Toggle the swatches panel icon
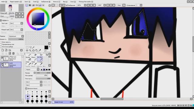This screenshot has height=109, width=194. [x=40, y=5]
